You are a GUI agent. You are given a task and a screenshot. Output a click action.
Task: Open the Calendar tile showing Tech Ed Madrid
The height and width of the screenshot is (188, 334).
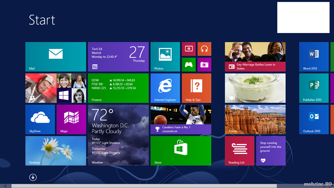[x=118, y=57]
